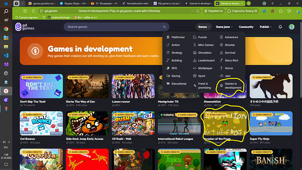Open the Worlda game thumbnail

[x=41, y=159]
